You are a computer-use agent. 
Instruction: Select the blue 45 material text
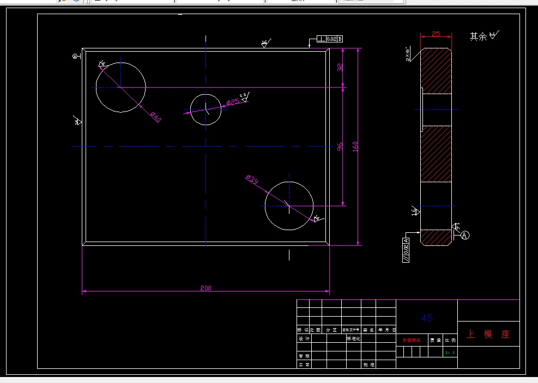coord(427,318)
